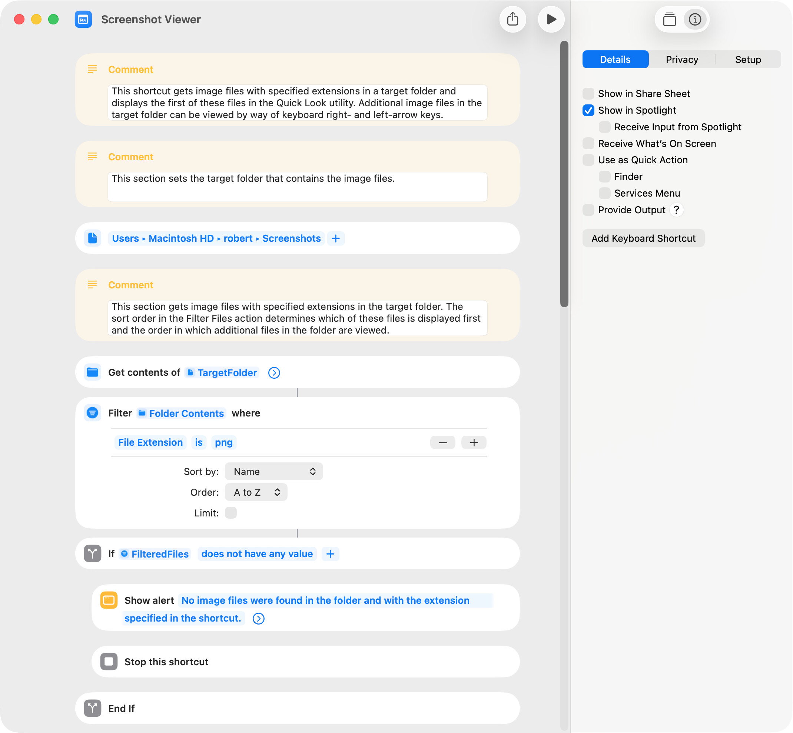
Task: Toggle the Limit checkbox in Filter
Action: pyautogui.click(x=231, y=513)
